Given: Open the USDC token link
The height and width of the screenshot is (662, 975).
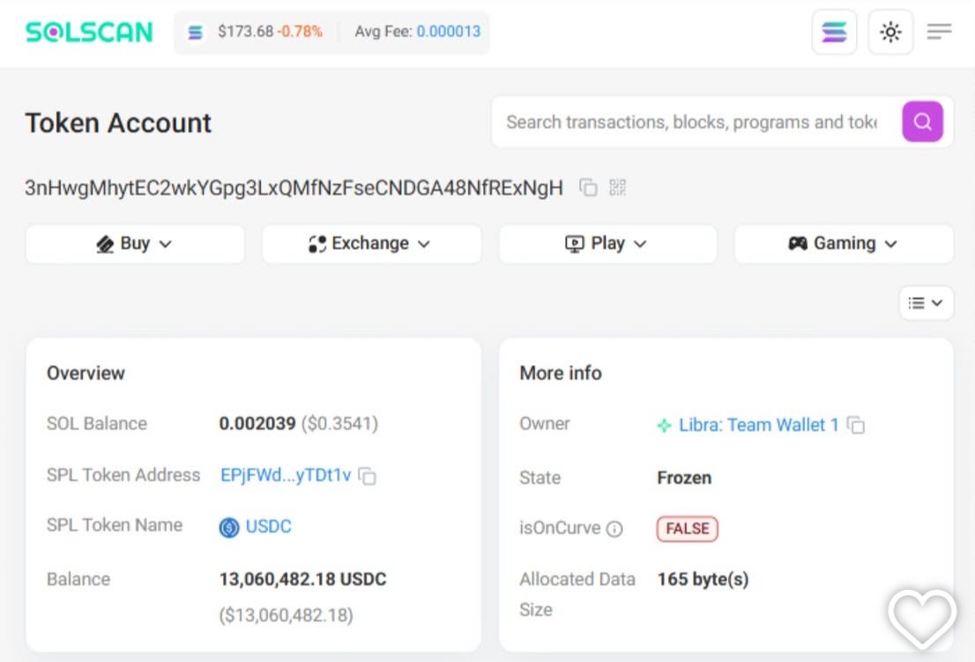Looking at the screenshot, I should pos(268,526).
